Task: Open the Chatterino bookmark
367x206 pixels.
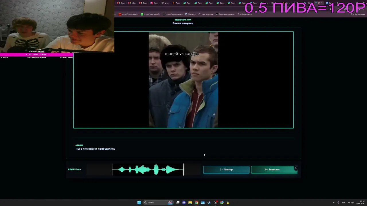Action: tap(191, 14)
